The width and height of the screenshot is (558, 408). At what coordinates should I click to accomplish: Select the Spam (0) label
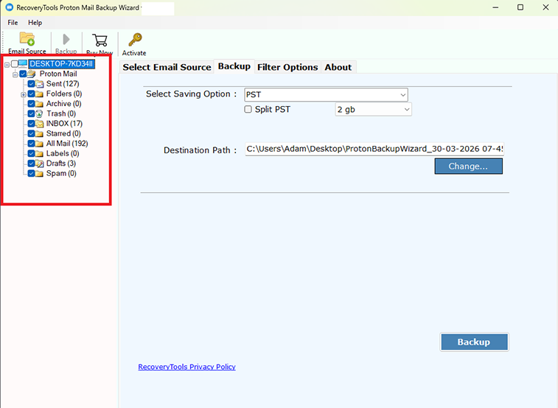(x=61, y=173)
